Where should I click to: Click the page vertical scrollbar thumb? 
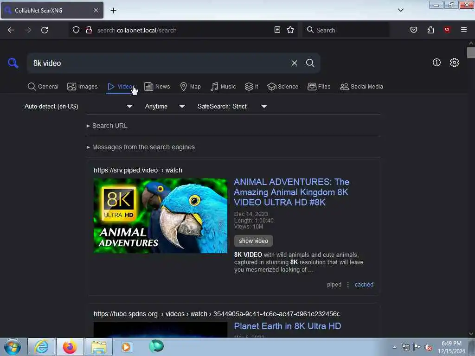pos(471,52)
